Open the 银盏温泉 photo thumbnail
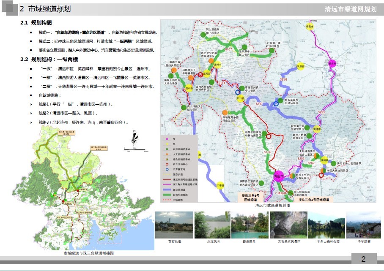Screen dimensions: 384x271 pyautogui.click(x=249, y=225)
